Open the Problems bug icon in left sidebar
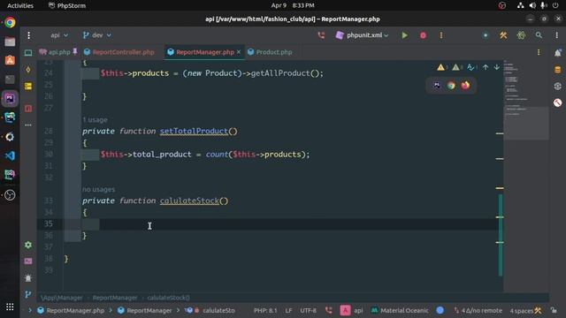The width and height of the screenshot is (566, 318). 28,278
